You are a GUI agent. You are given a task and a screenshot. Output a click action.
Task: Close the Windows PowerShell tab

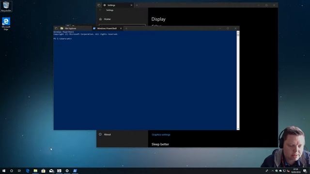(x=121, y=29)
